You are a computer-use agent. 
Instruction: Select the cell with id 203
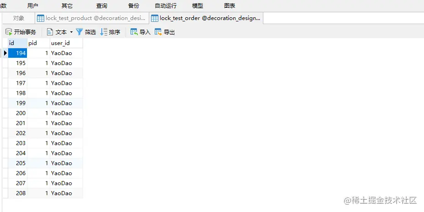(18, 143)
